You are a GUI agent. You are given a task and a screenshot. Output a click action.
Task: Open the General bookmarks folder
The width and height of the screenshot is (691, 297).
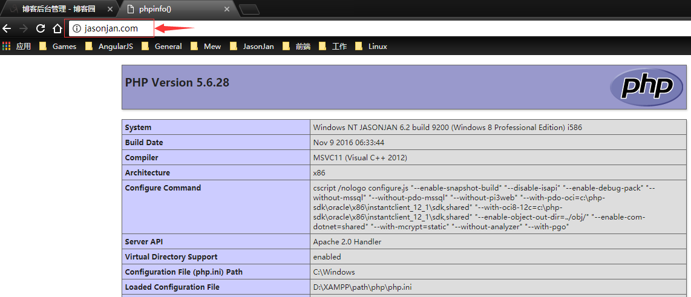pyautogui.click(x=162, y=46)
